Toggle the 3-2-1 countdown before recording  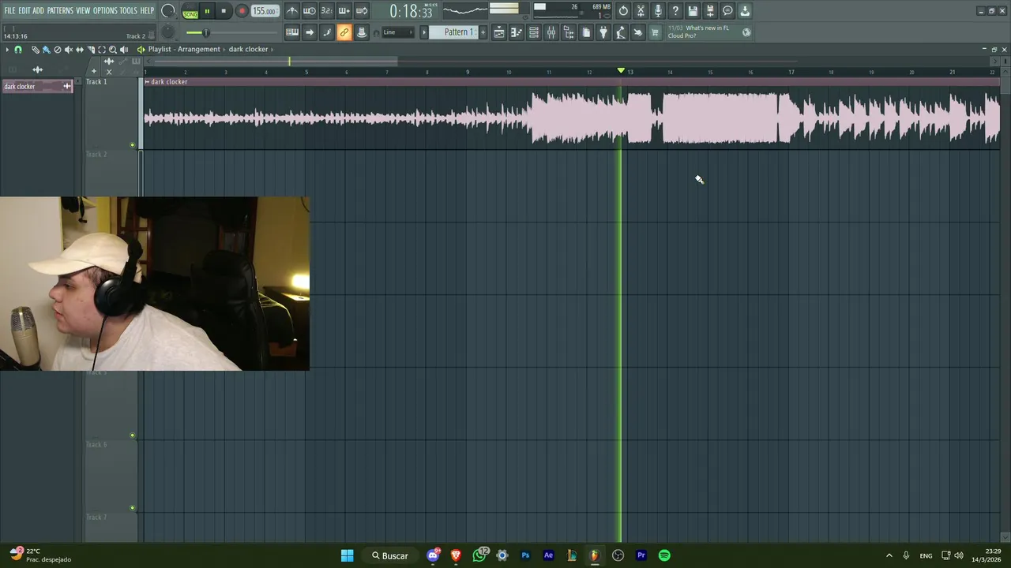[x=327, y=11]
